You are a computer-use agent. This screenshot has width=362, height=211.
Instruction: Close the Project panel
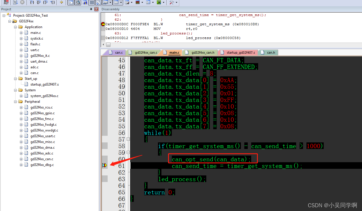(96, 9)
